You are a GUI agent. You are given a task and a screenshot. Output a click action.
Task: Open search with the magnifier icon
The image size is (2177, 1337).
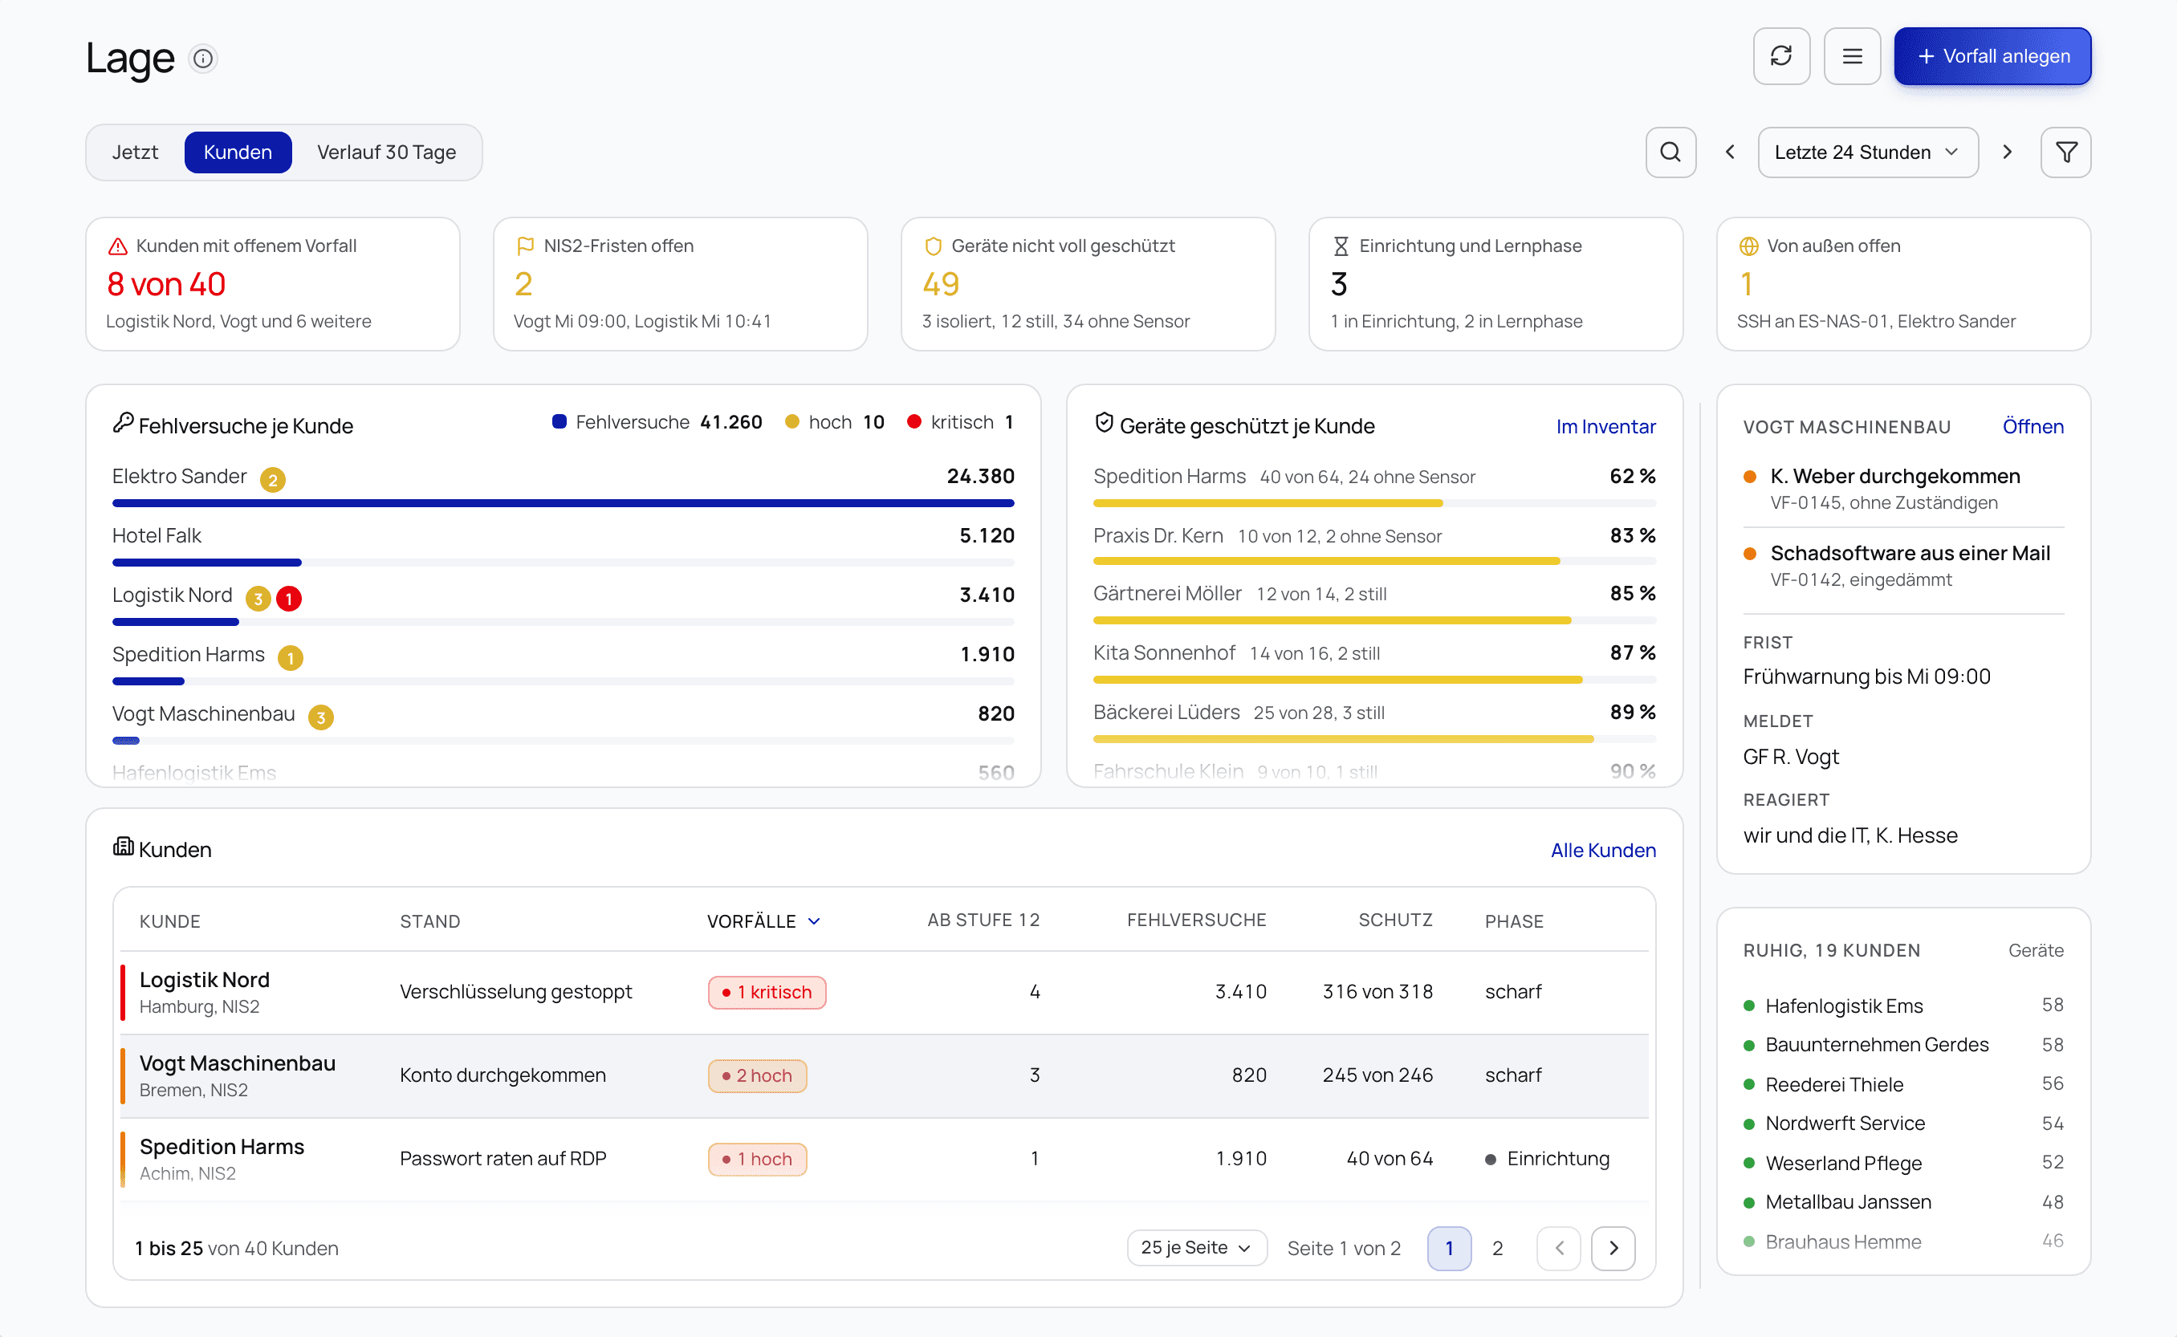(1670, 152)
